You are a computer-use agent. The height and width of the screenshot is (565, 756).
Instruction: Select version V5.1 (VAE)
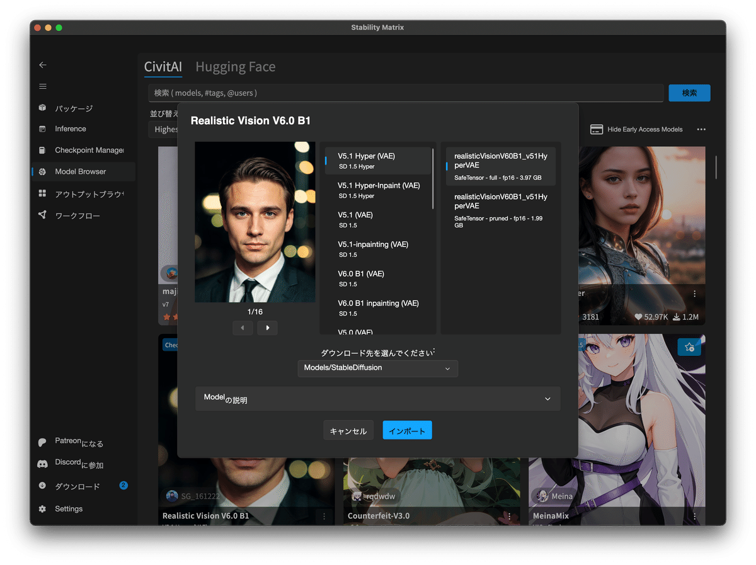pos(378,220)
